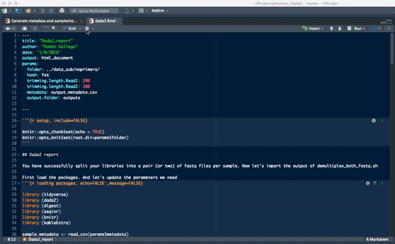This screenshot has width=395, height=244.
Task: Open the Addins menu
Action: click(160, 10)
